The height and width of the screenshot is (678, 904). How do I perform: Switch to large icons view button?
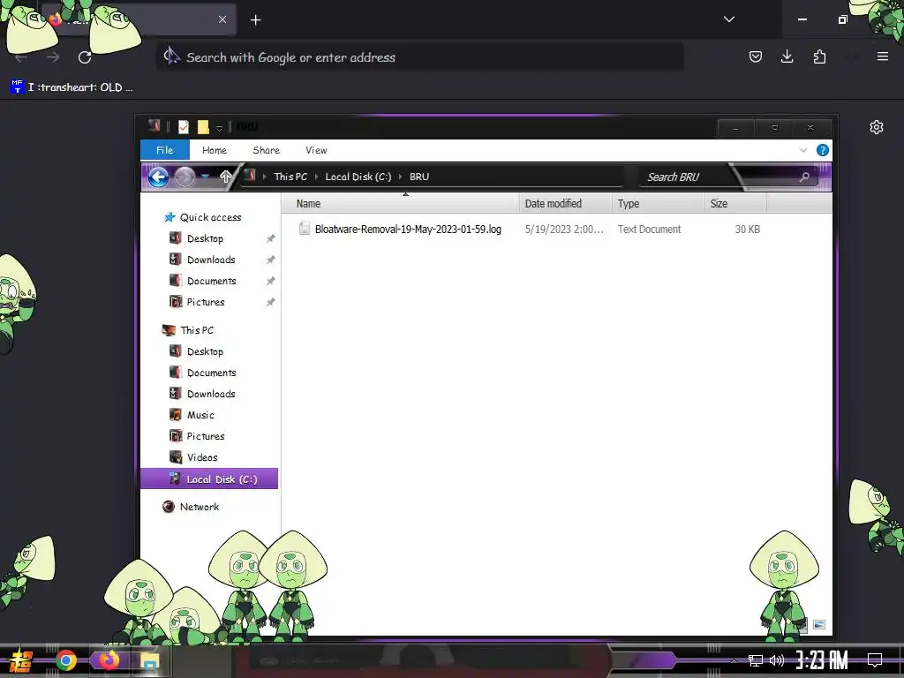point(819,624)
